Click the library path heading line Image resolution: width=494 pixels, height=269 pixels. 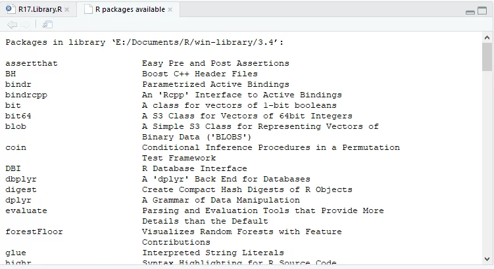pos(145,42)
